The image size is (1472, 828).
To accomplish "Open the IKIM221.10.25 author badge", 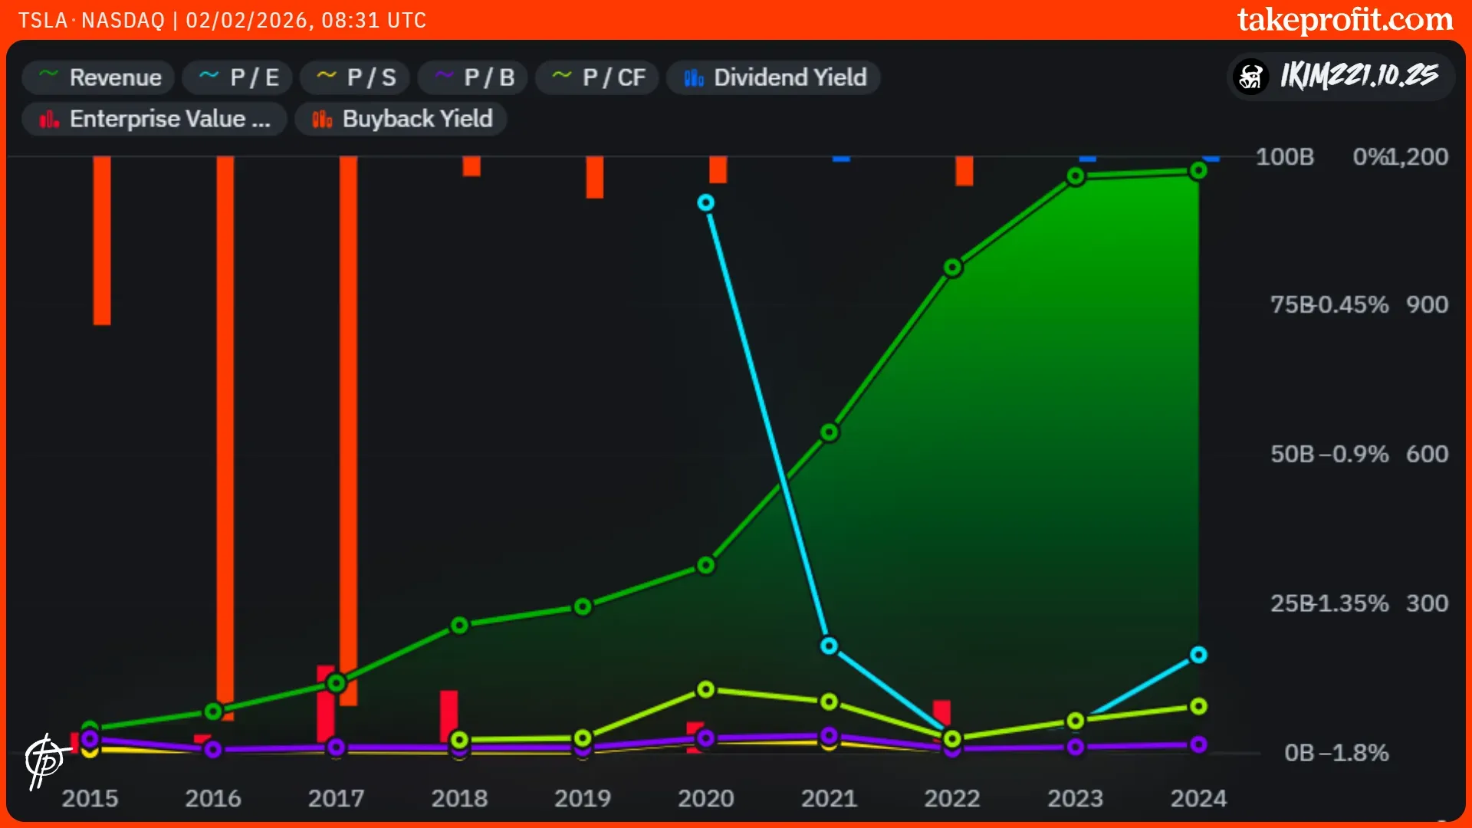I will click(x=1359, y=76).
